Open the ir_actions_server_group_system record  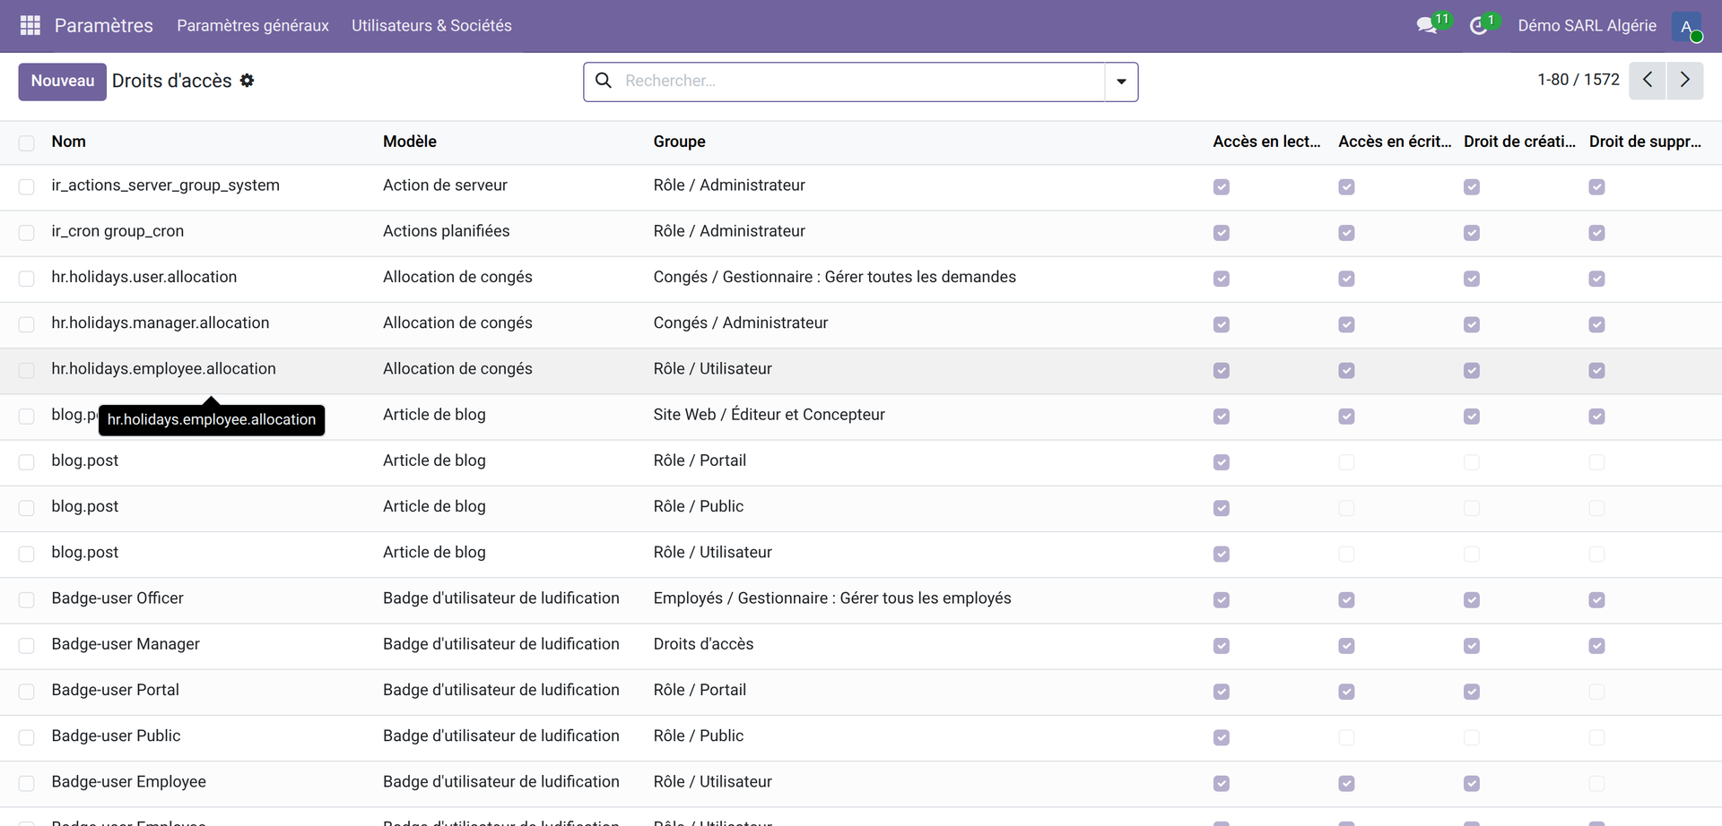click(165, 185)
